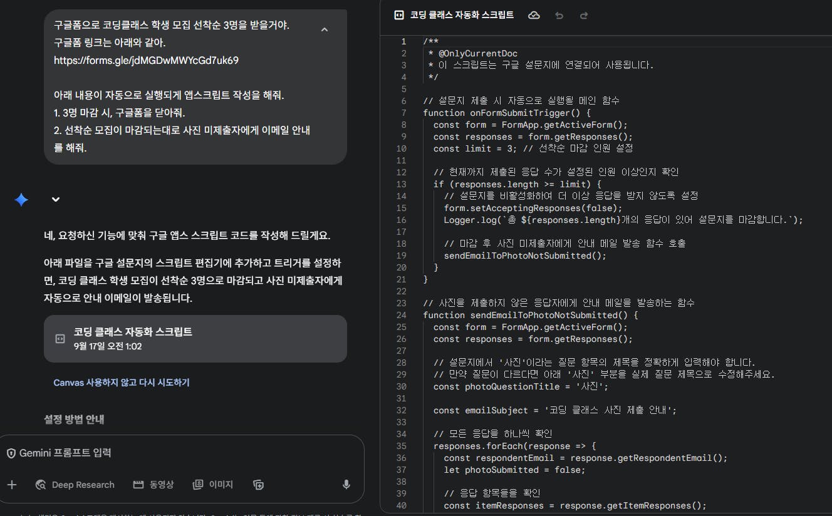Click the function onFormSubmitTrigger() line

[x=507, y=113]
